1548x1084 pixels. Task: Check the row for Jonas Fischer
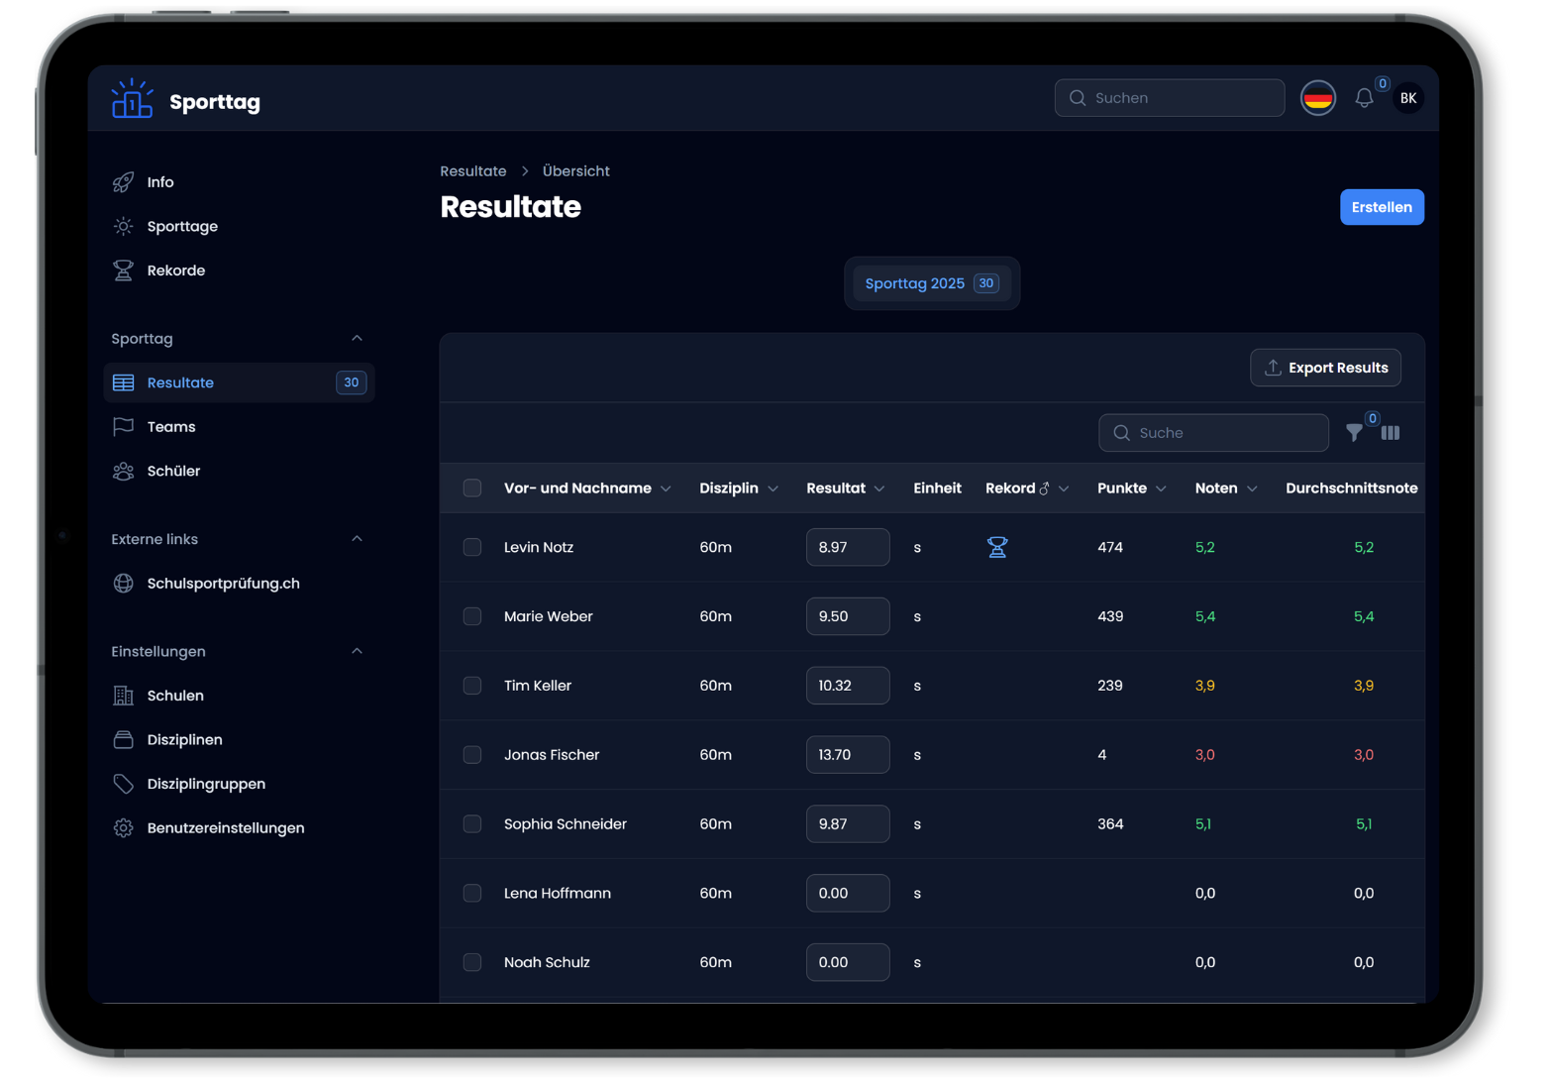coord(472,755)
